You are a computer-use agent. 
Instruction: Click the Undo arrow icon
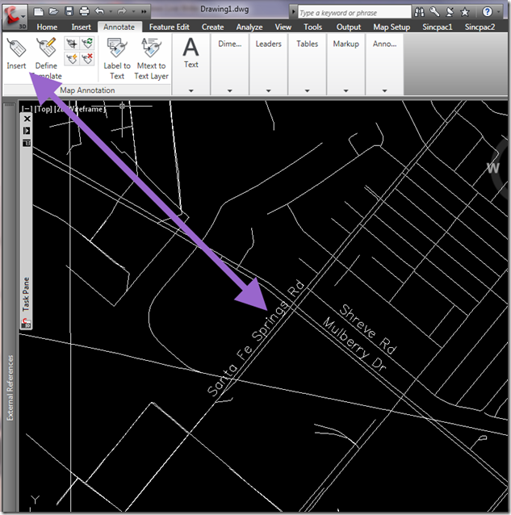coord(99,13)
